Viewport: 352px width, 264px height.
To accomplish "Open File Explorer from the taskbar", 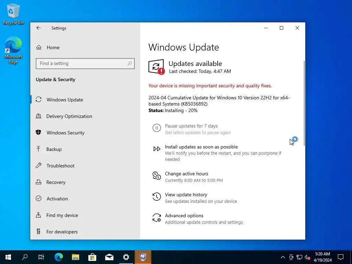I will click(75, 257).
